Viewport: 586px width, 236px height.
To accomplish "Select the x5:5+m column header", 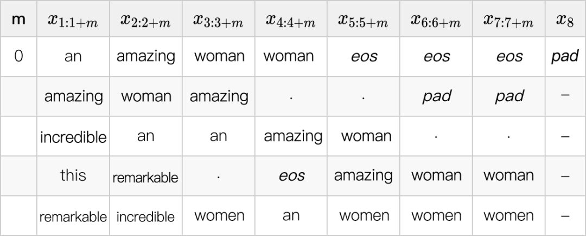I will click(x=364, y=21).
